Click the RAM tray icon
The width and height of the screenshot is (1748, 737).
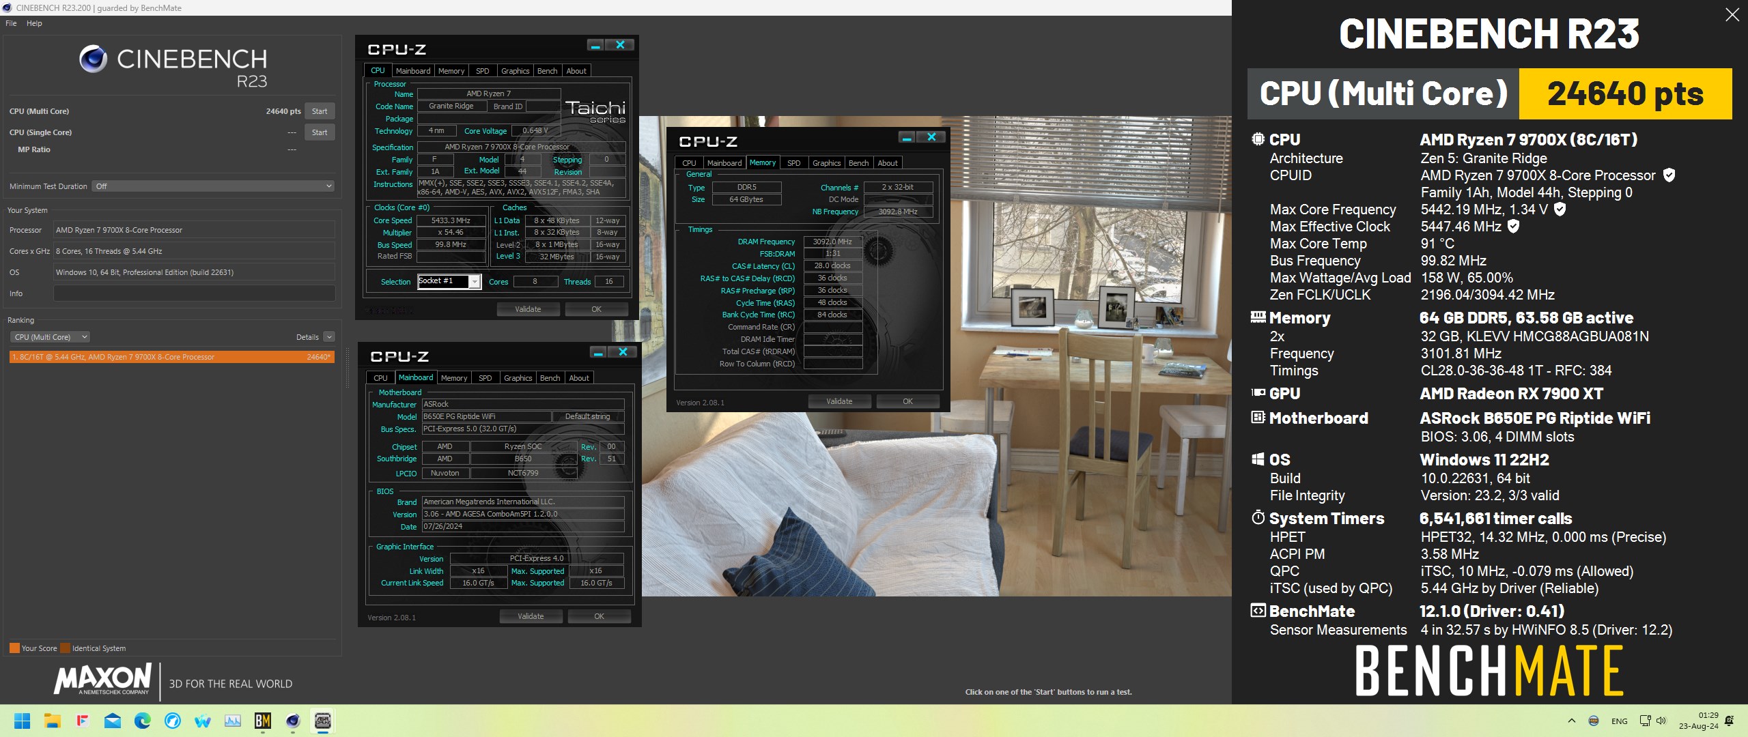1594,721
